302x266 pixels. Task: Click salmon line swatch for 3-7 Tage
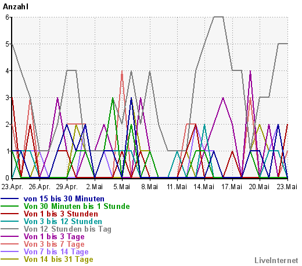pyautogui.click(x=10, y=244)
